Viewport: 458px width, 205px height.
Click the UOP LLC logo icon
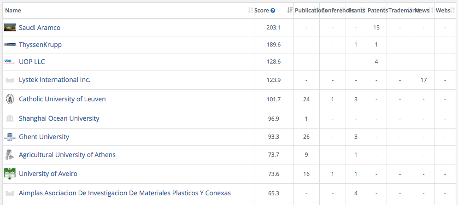point(10,62)
